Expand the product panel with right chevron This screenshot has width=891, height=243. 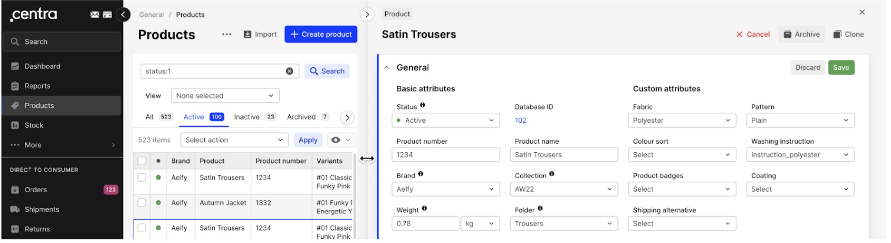click(367, 15)
